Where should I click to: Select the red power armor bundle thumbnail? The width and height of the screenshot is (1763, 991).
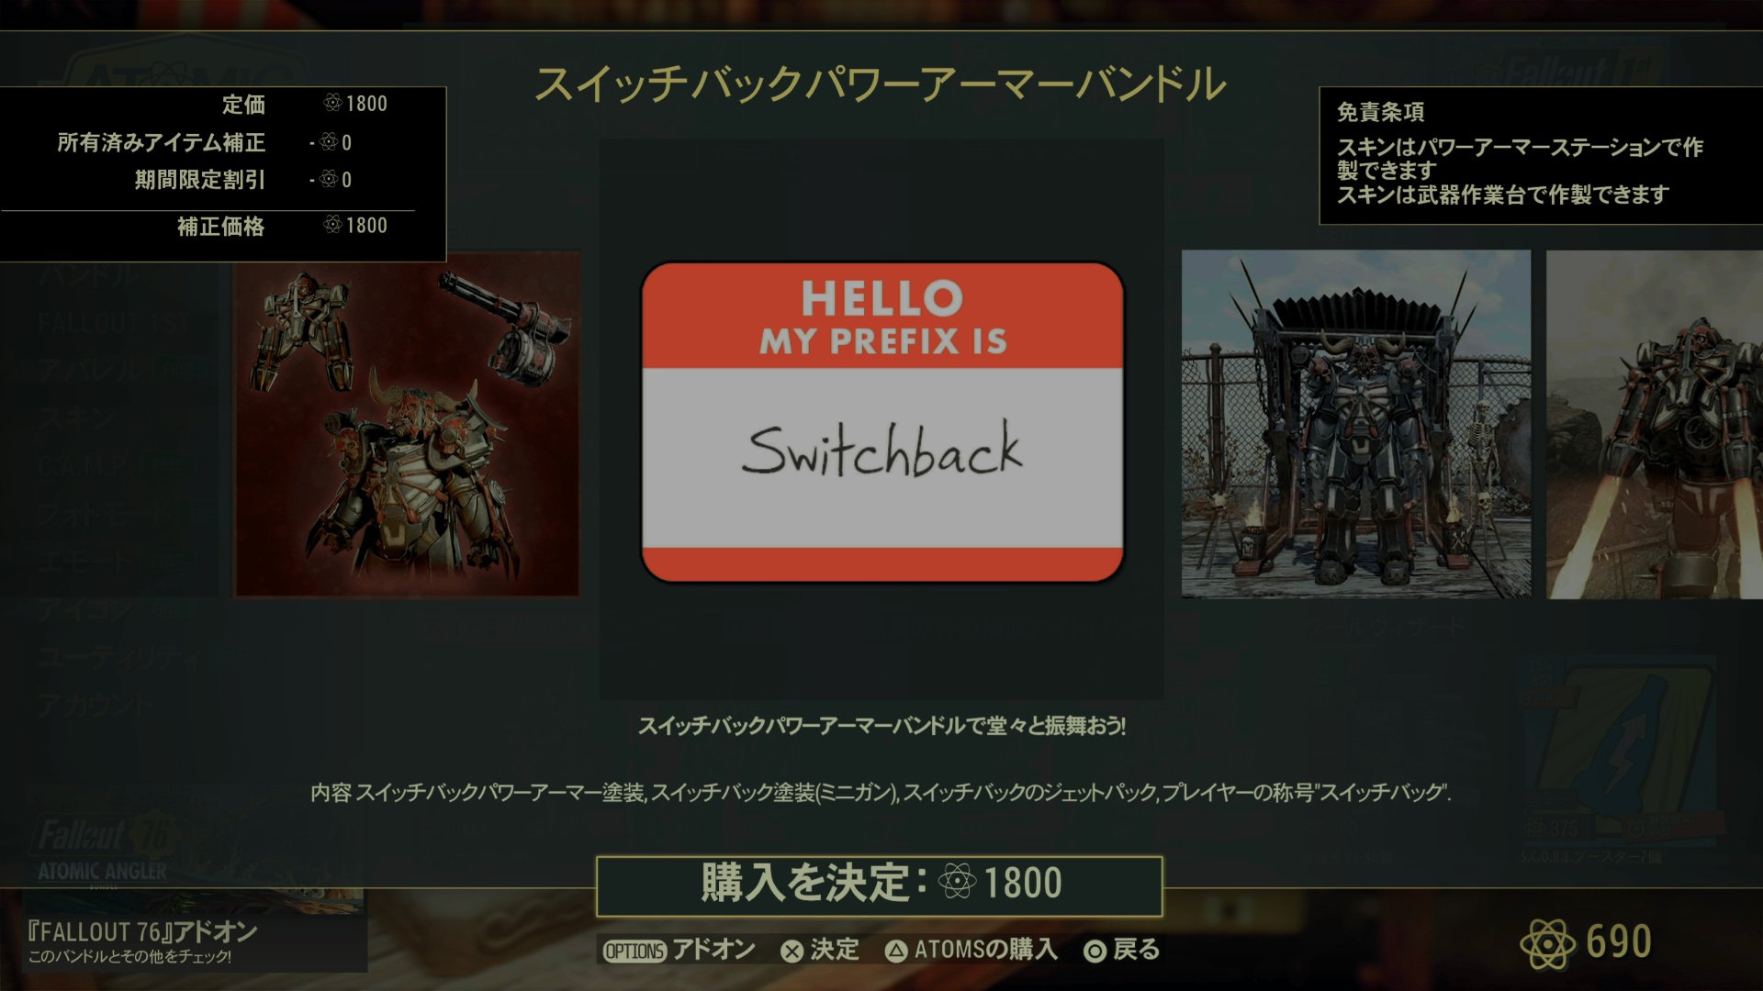pos(408,424)
